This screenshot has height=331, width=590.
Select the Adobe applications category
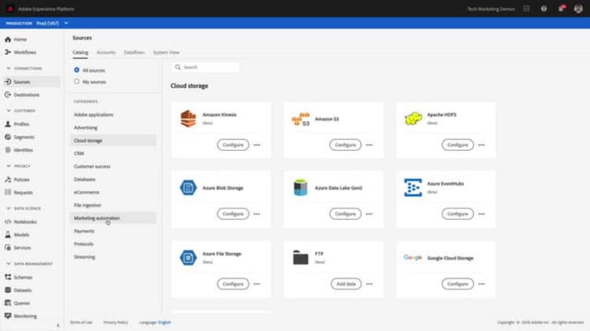click(x=94, y=115)
